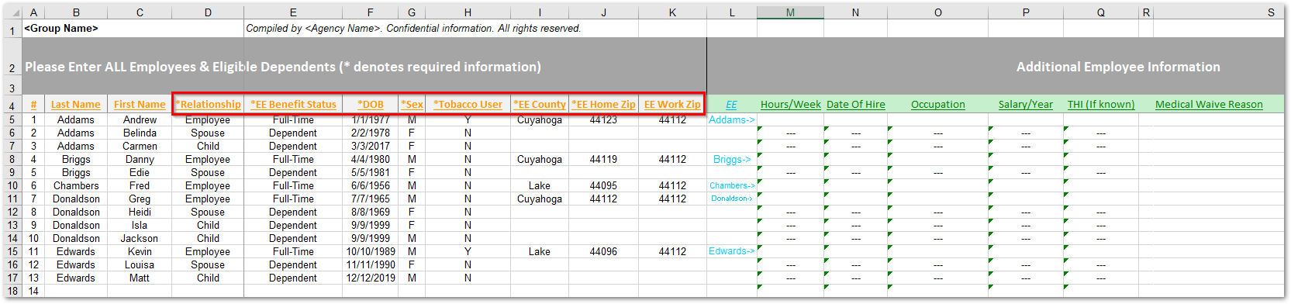
Task: Click the 'Compiled by <Agency Name>' confidential note cell
Action: coord(413,28)
